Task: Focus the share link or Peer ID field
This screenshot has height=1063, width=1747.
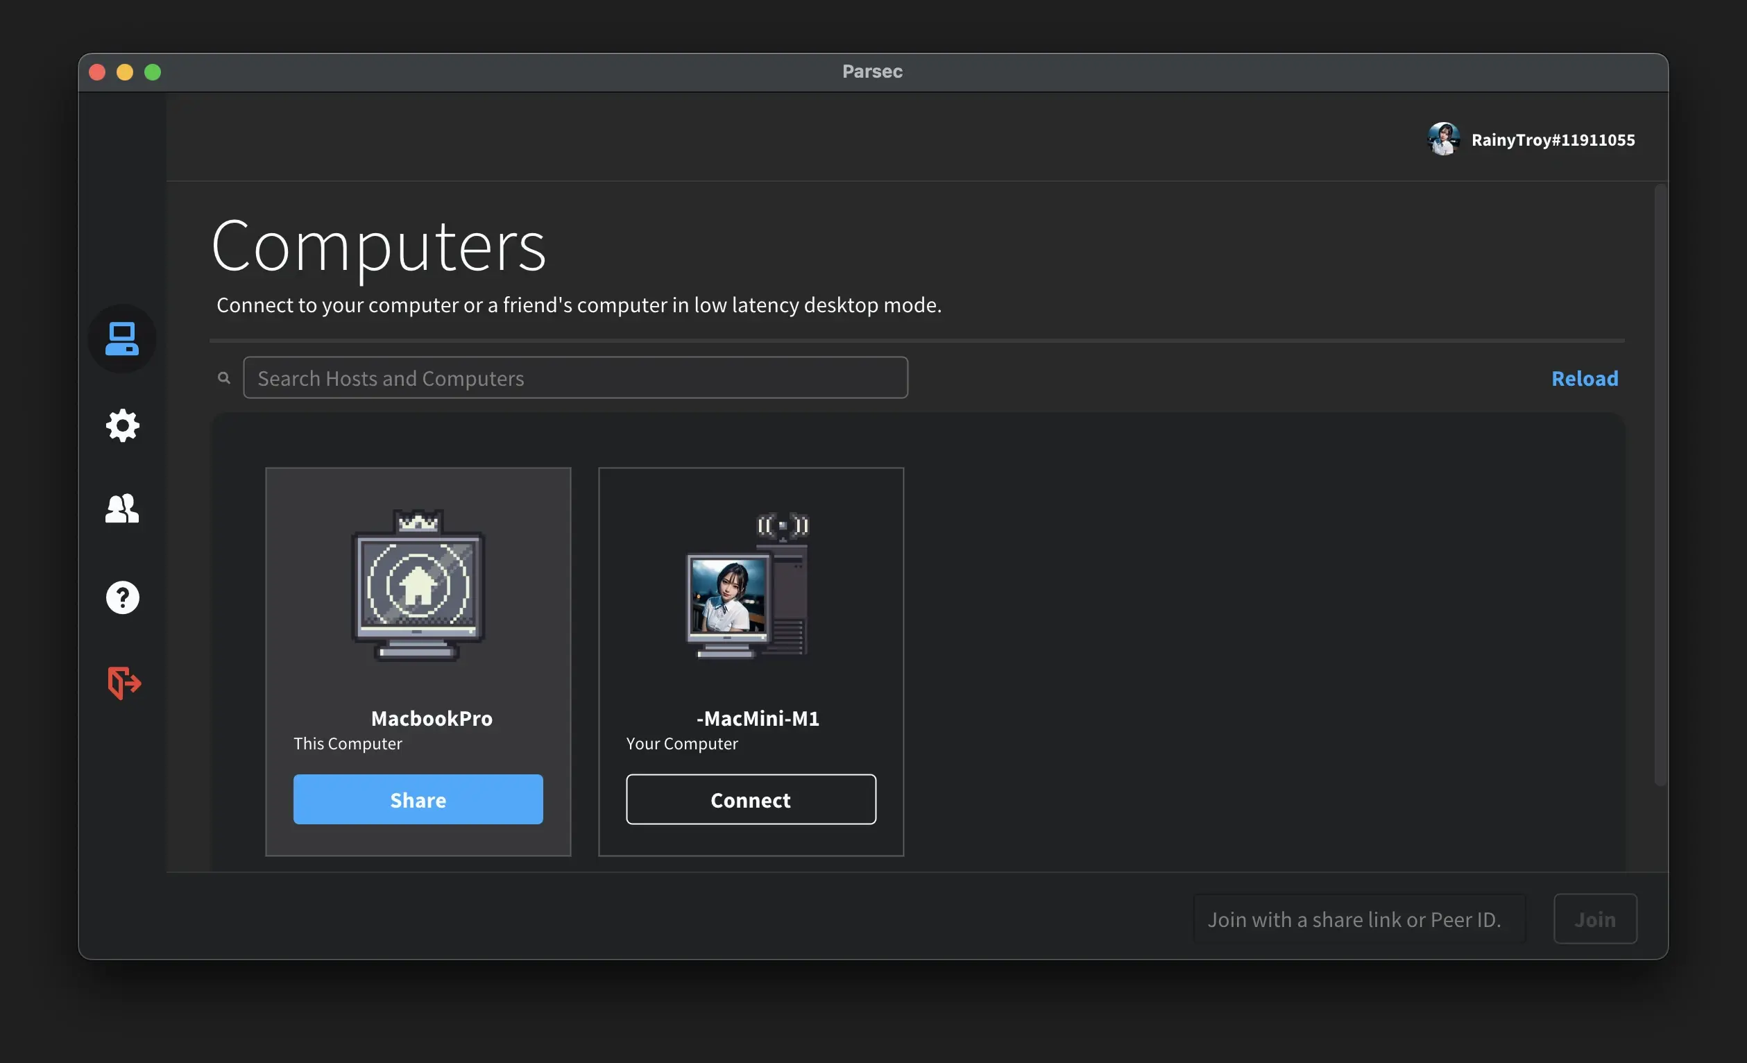Action: (x=1359, y=919)
